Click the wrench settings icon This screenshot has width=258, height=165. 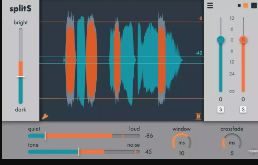pyautogui.click(x=45, y=117)
